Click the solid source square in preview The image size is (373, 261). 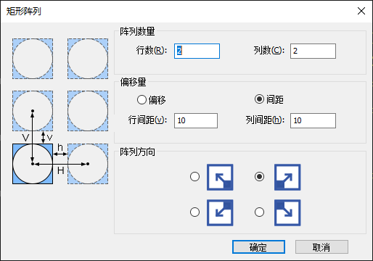[x=33, y=164]
